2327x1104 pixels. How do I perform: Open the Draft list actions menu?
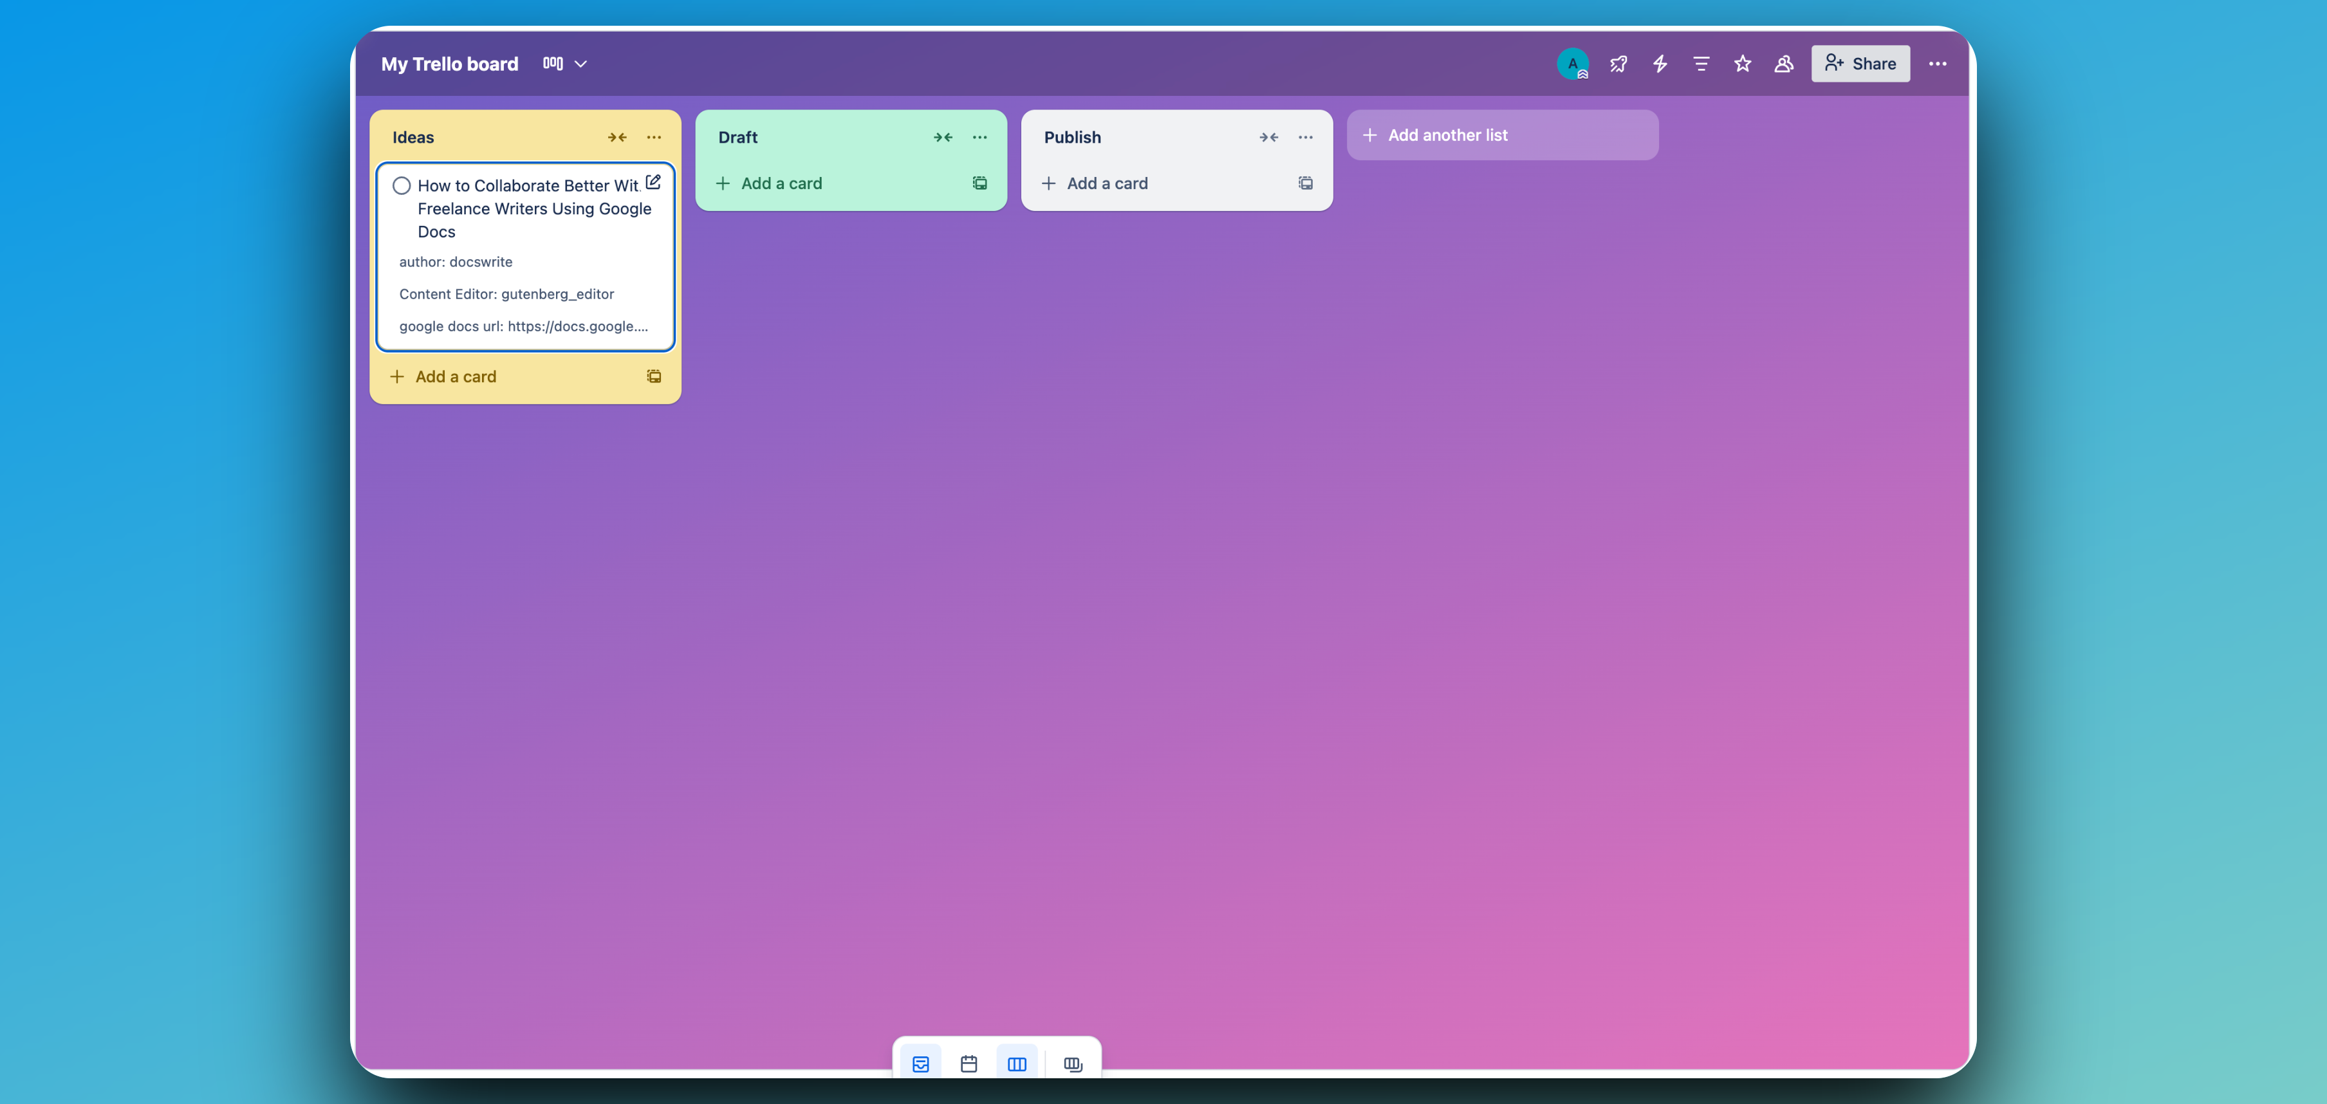979,136
